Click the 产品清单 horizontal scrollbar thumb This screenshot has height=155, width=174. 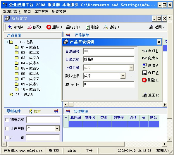(71, 104)
